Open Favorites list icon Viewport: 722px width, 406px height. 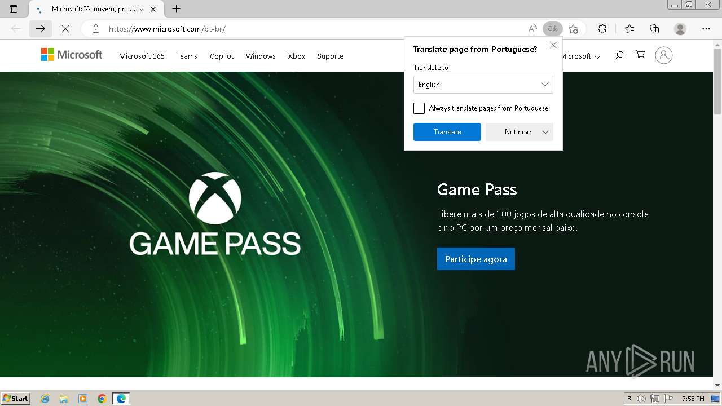(629, 29)
